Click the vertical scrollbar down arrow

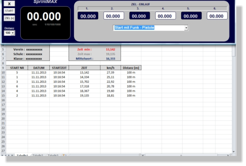coord(234,152)
